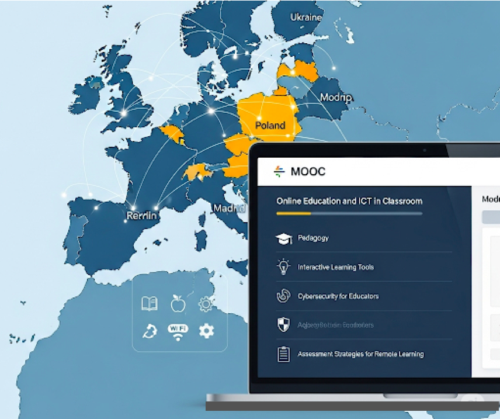Click the Ukraine label on the map
Screen dimensions: 500x419
coord(306,17)
